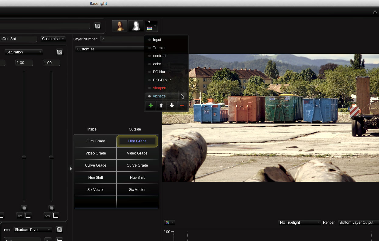Click the Mona Lisa image view icon
379x241 pixels.
tap(120, 26)
